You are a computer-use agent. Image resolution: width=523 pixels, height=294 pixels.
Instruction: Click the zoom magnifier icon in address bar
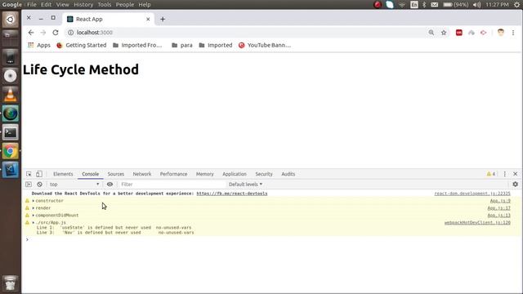pyautogui.click(x=431, y=33)
